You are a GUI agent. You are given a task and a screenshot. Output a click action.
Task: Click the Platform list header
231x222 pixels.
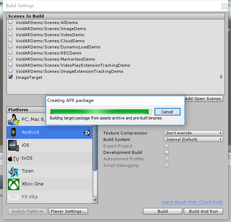26,110
